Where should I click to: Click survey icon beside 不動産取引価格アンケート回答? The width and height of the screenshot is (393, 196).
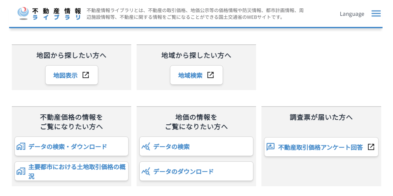271,147
